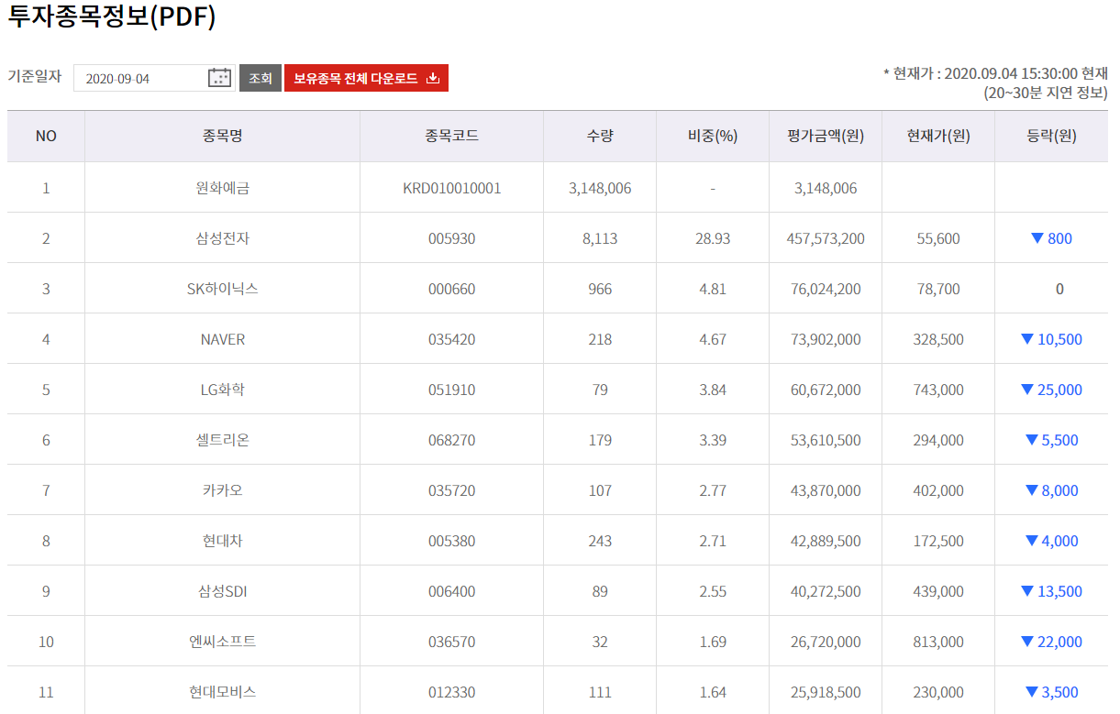The width and height of the screenshot is (1120, 714).
Task: Click the LG화학 change value 25,000
Action: click(1051, 390)
